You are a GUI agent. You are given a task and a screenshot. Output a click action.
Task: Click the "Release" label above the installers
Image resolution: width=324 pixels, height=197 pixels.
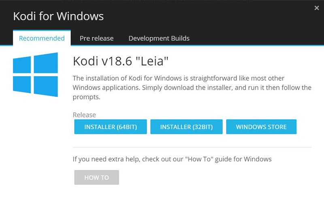(x=84, y=115)
